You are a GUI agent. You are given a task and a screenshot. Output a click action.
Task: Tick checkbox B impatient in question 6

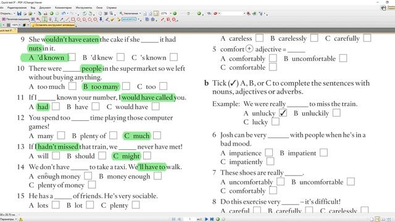(x=323, y=152)
